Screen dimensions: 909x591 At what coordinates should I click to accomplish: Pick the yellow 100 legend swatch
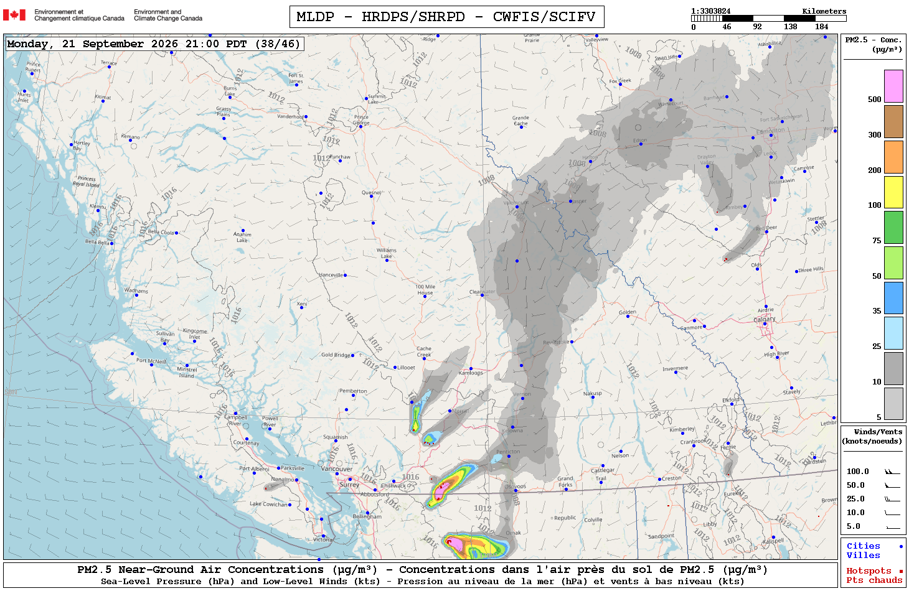[893, 192]
